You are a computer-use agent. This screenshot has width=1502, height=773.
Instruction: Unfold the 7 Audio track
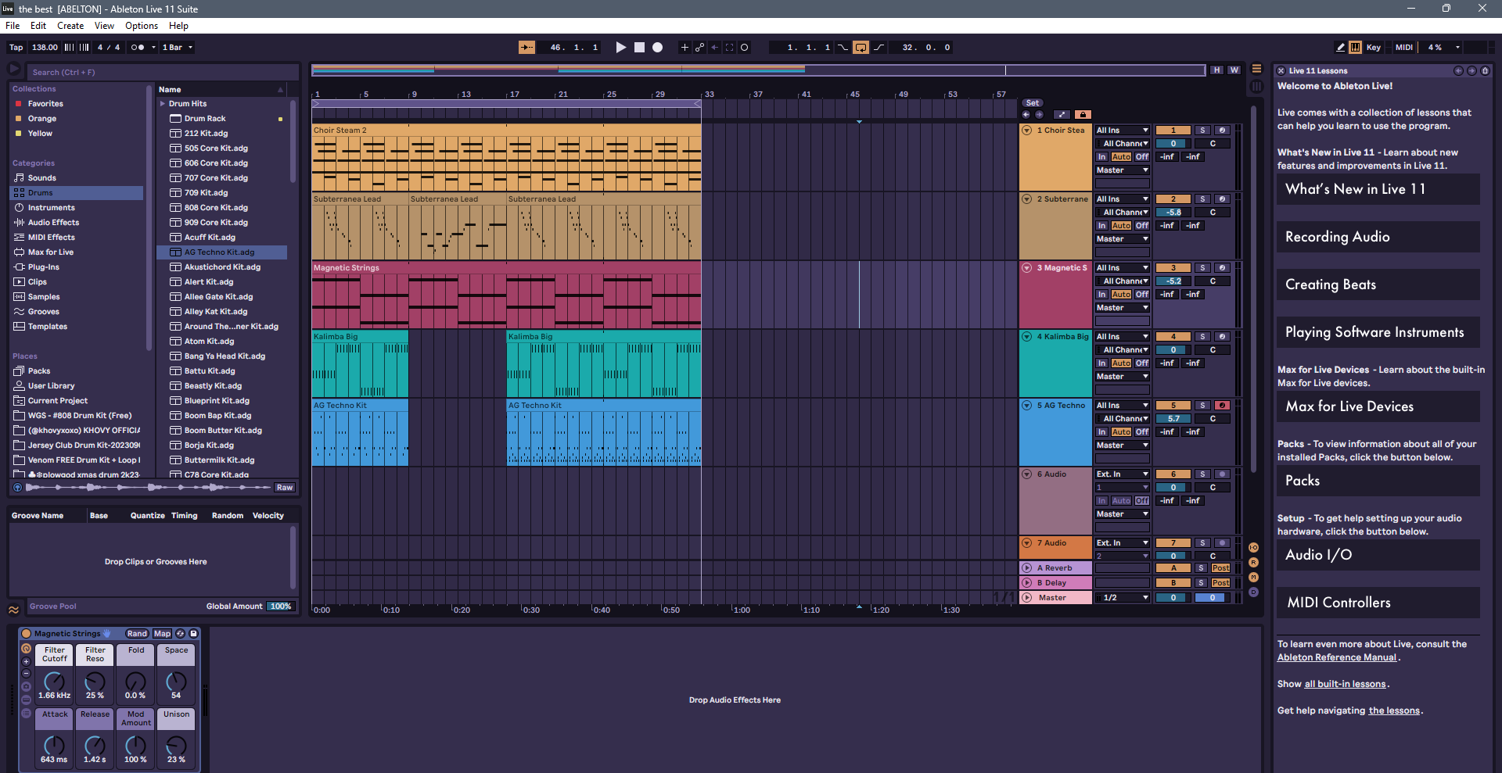tap(1027, 543)
